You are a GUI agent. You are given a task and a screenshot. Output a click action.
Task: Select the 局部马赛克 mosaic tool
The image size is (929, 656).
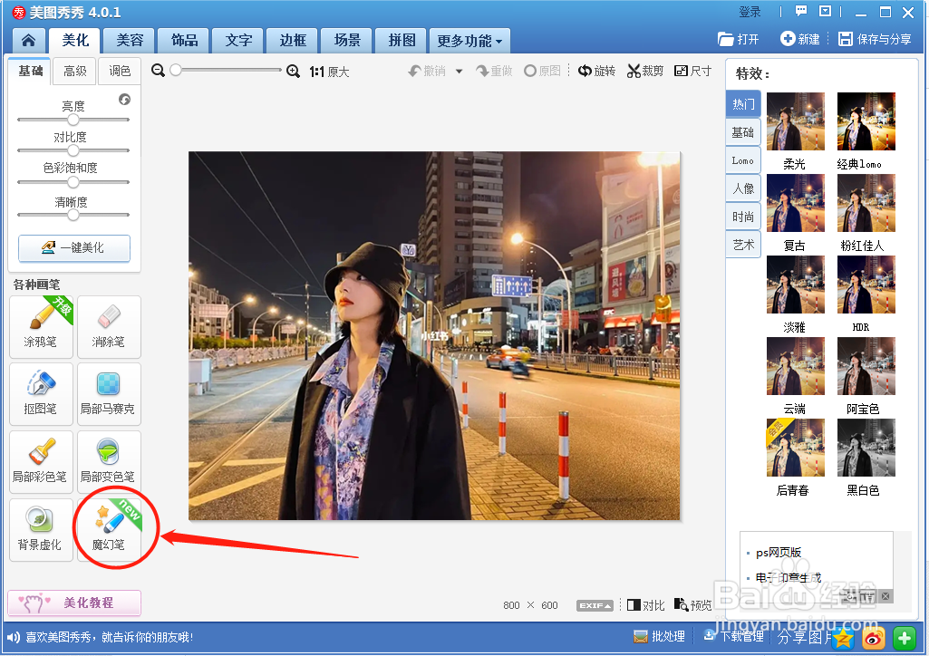[x=109, y=394]
